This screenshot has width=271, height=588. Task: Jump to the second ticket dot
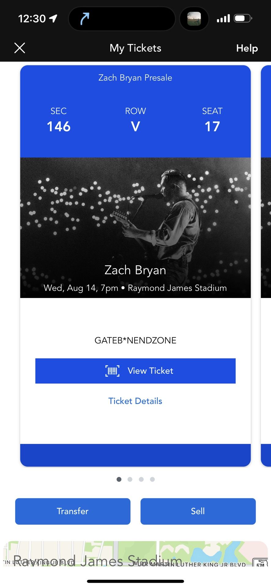point(130,479)
